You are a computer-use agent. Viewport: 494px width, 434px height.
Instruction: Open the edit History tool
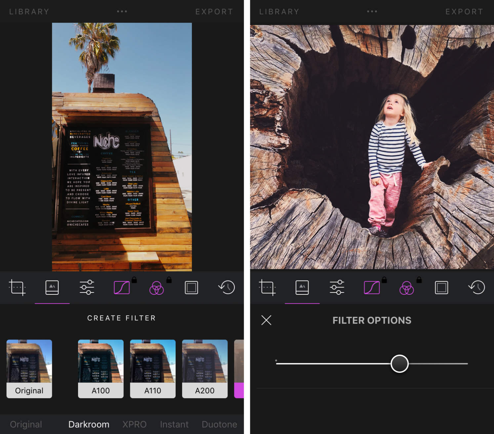click(x=226, y=287)
